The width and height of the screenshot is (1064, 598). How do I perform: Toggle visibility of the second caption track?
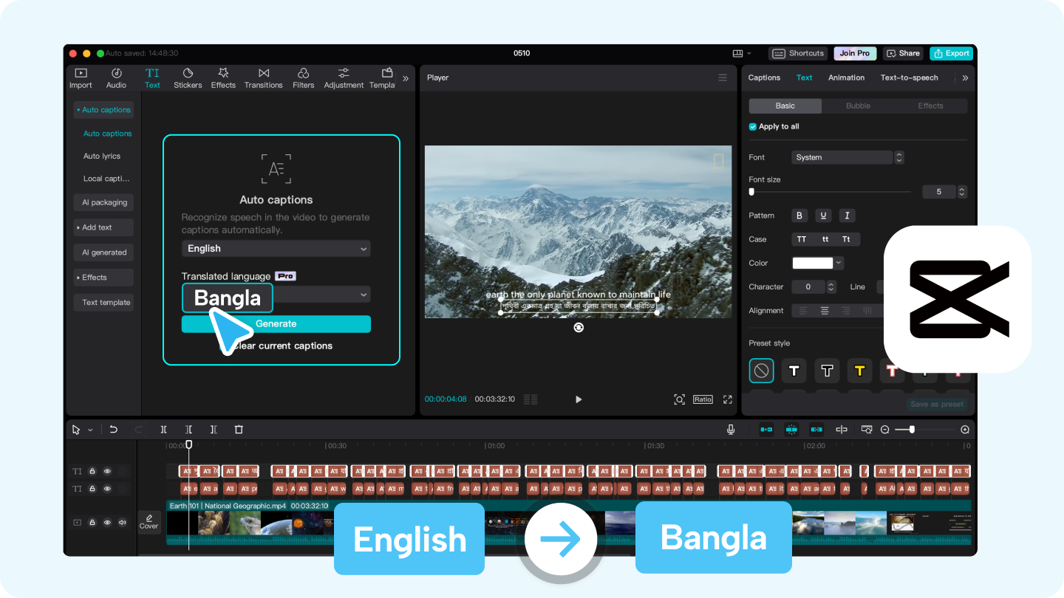pos(107,489)
